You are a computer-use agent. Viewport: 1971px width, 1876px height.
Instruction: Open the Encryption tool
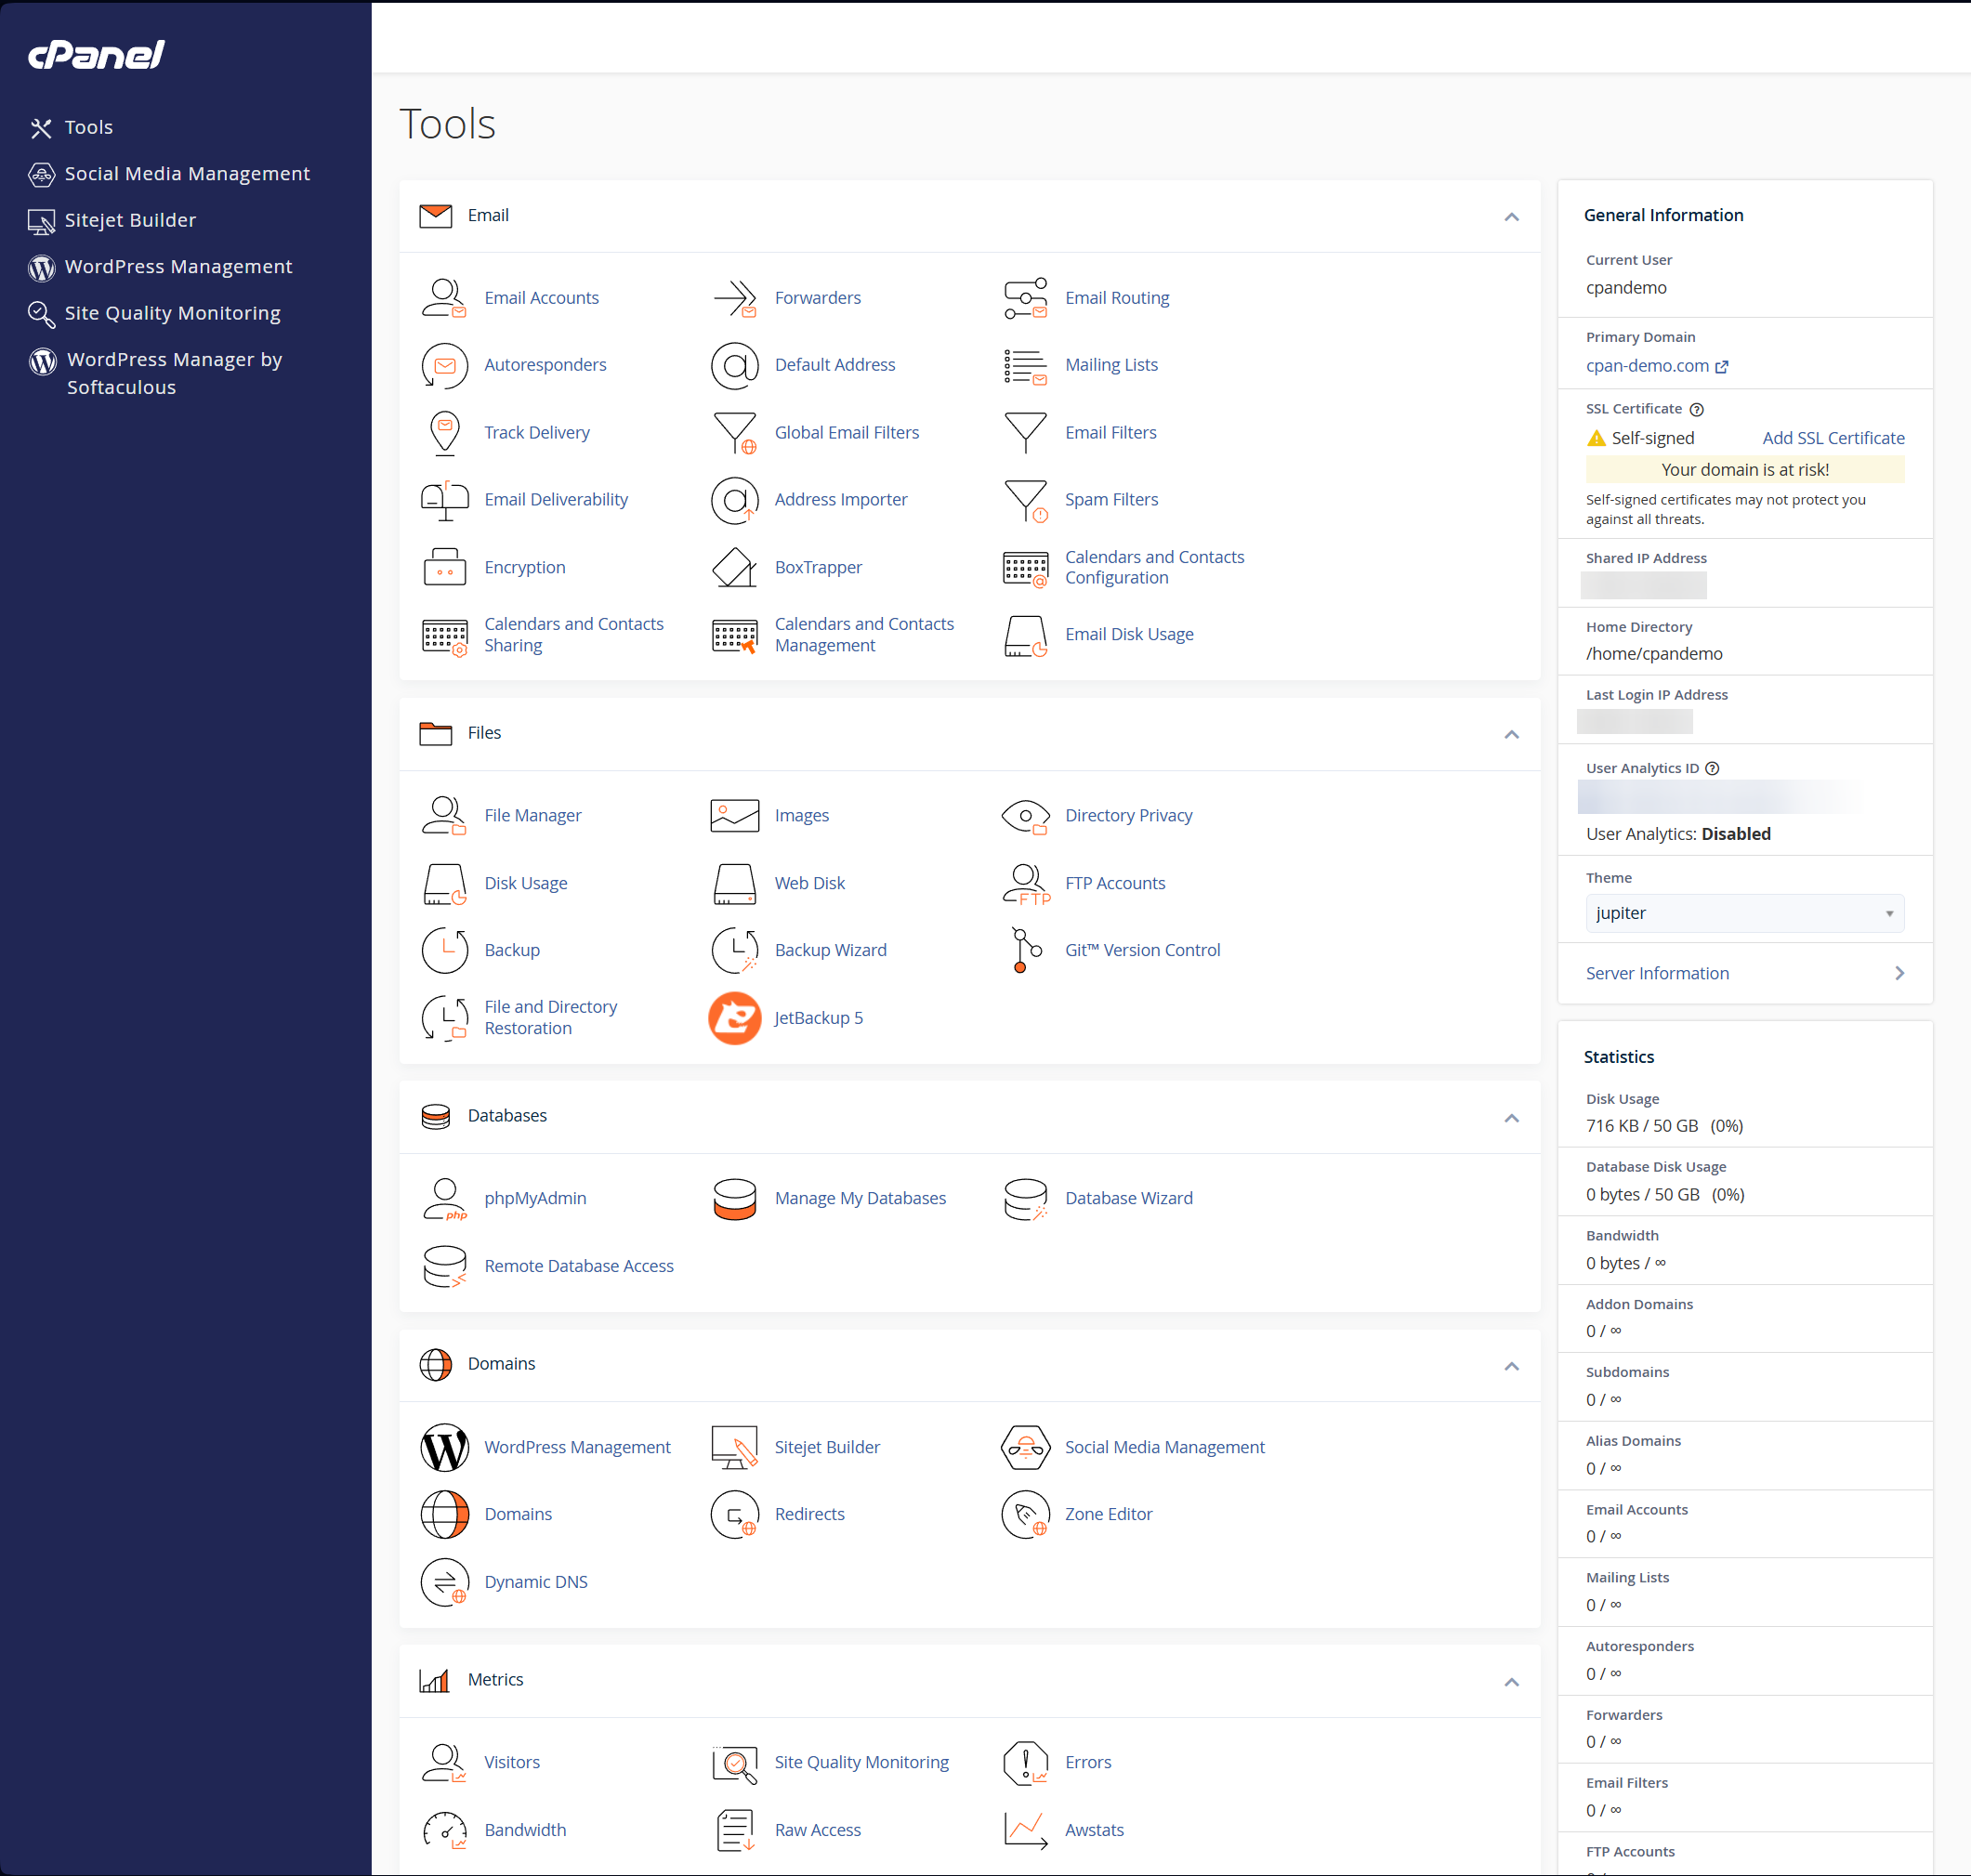point(524,566)
